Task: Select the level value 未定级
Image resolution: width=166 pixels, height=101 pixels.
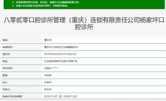Action: coord(48,75)
